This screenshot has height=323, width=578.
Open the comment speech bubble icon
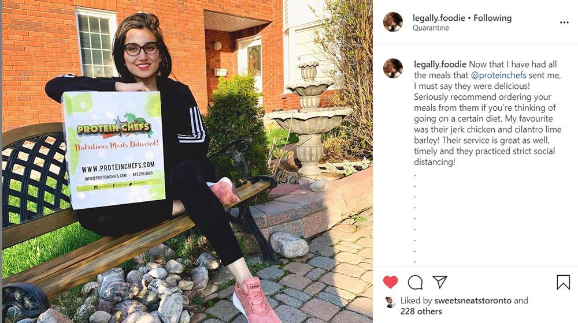pos(415,282)
